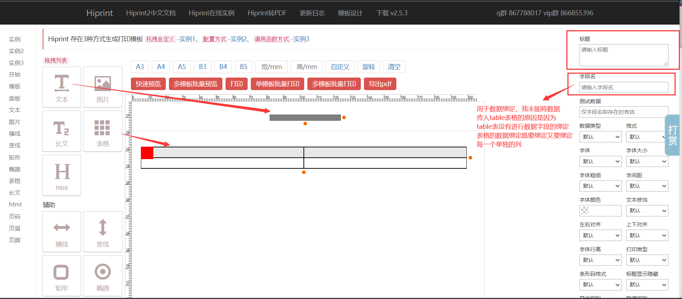This screenshot has height=299, width=682.
Task: Open Hiprint在线实例 in the navbar
Action: tap(212, 13)
